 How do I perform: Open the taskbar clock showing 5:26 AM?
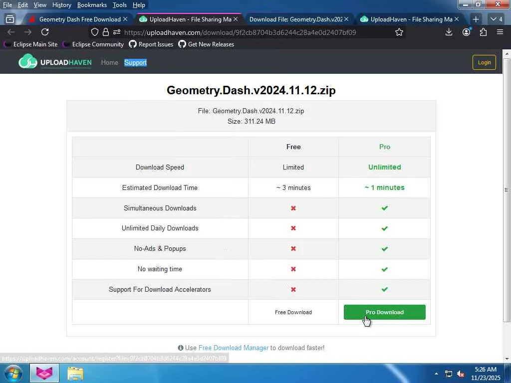click(486, 373)
